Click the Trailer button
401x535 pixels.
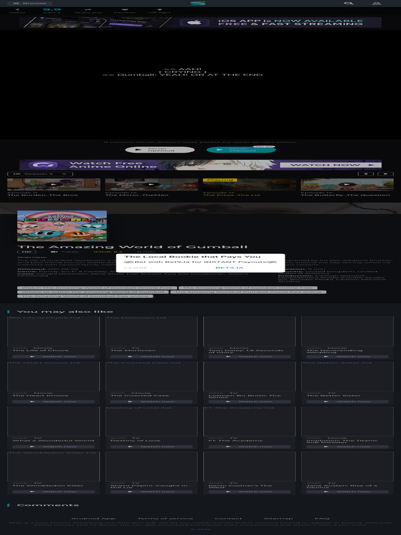65,252
